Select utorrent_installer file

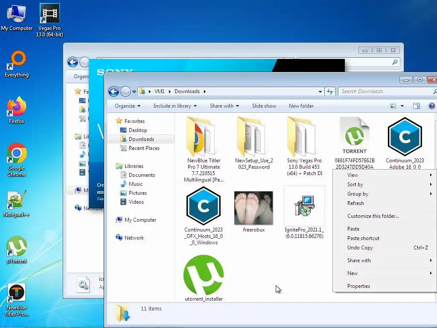tap(204, 278)
